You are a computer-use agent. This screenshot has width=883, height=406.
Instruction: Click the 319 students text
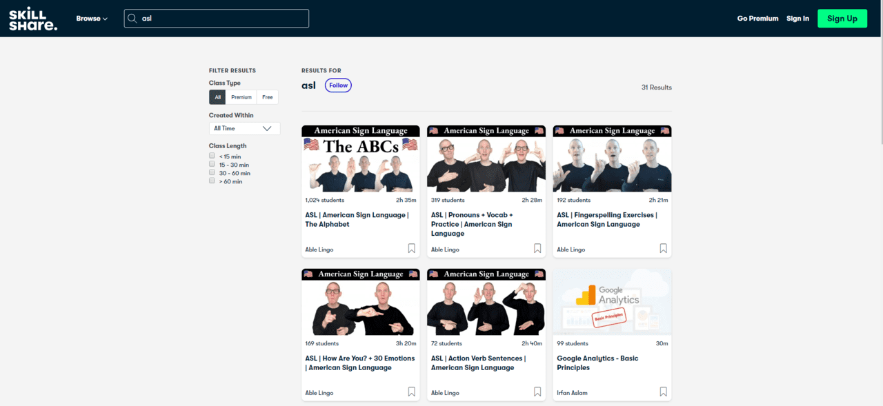pos(448,200)
